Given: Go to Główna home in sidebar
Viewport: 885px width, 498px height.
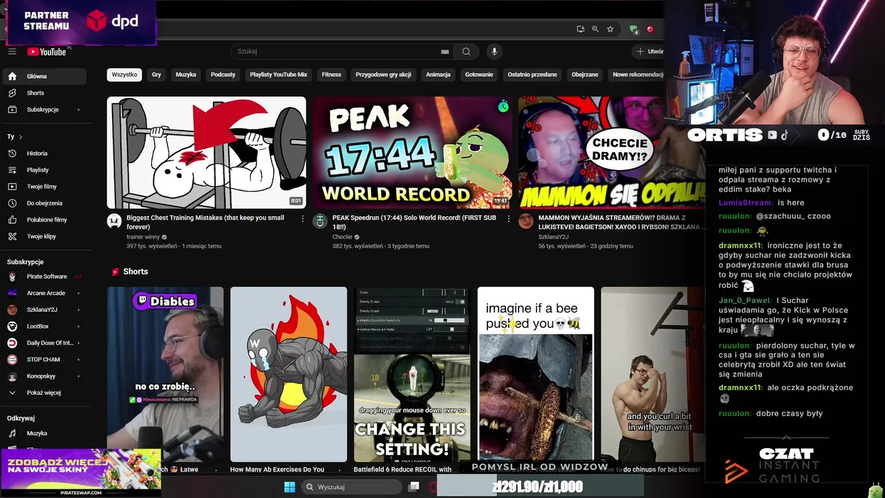Looking at the screenshot, I should (x=44, y=76).
